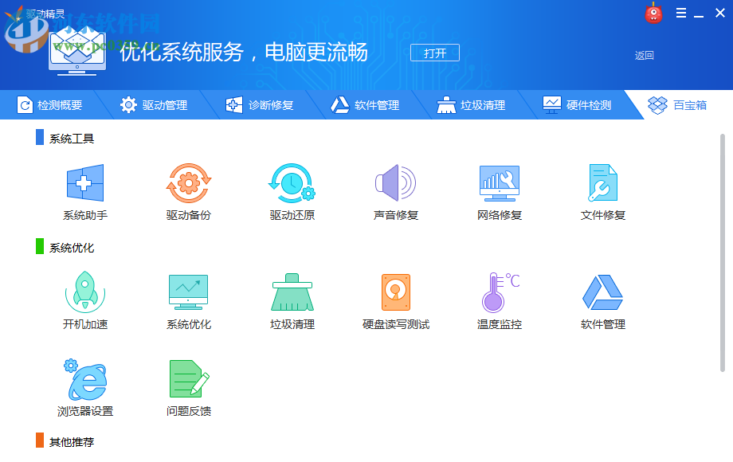Click the 打开 button in the banner
The width and height of the screenshot is (733, 462).
click(434, 53)
